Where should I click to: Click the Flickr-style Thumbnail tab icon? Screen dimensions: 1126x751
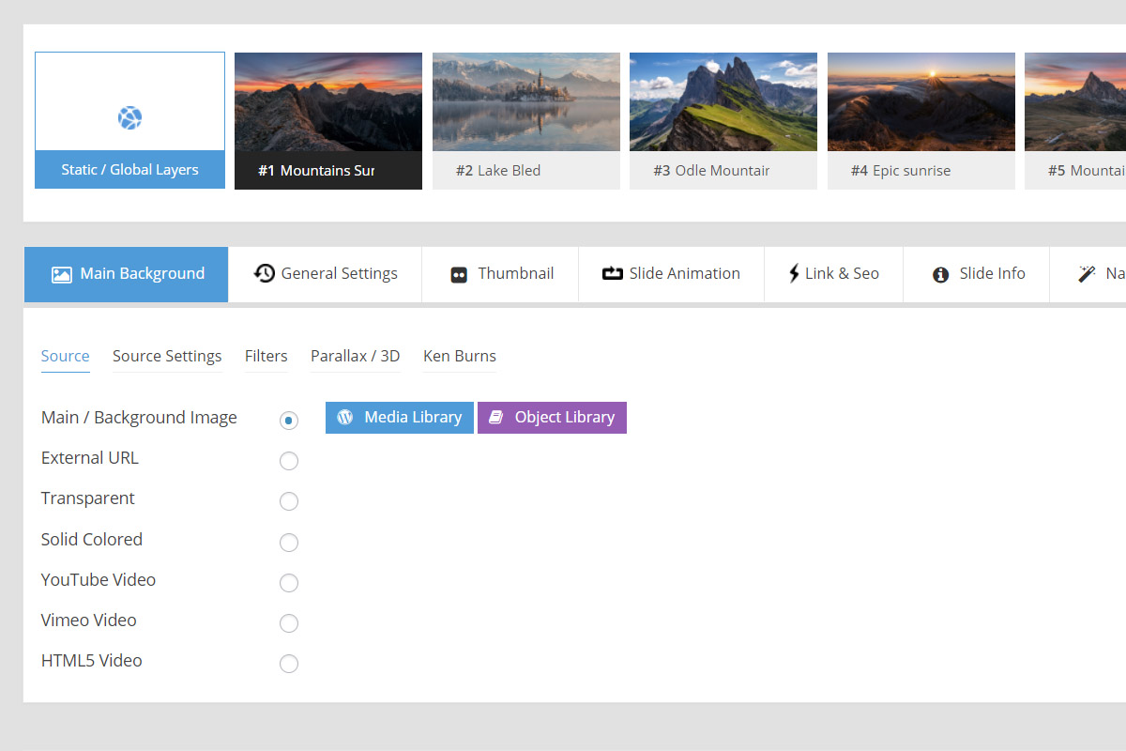click(x=459, y=275)
